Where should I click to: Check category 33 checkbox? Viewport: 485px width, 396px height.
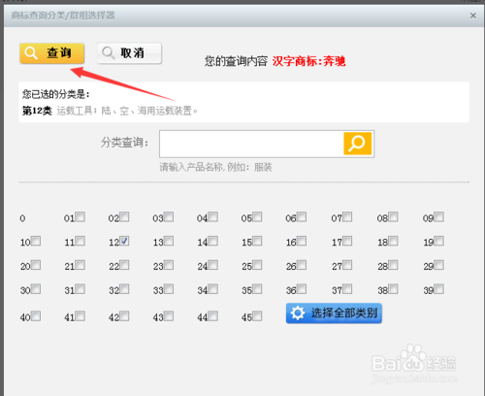(169, 289)
